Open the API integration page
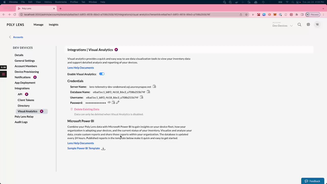This screenshot has width=327, height=184. pyautogui.click(x=20, y=94)
